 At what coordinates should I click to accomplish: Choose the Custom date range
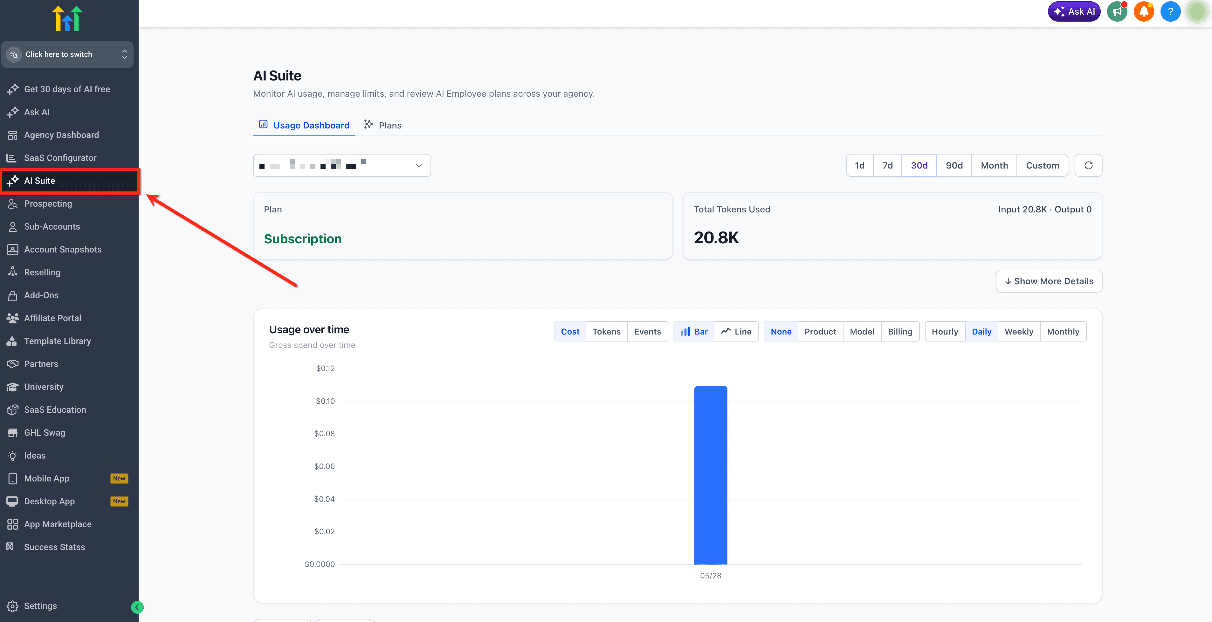point(1042,166)
